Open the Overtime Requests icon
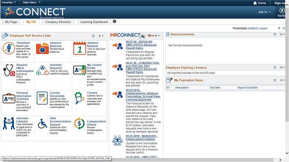This screenshot has width=289, height=162. click(x=42, y=70)
